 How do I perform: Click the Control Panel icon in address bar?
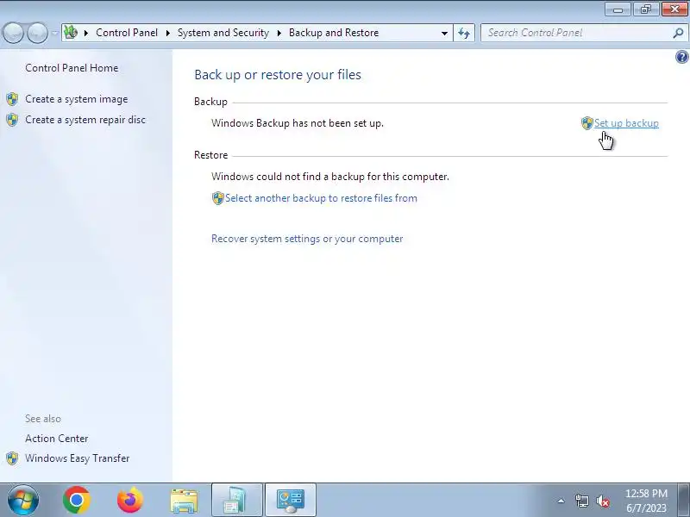[x=71, y=33]
